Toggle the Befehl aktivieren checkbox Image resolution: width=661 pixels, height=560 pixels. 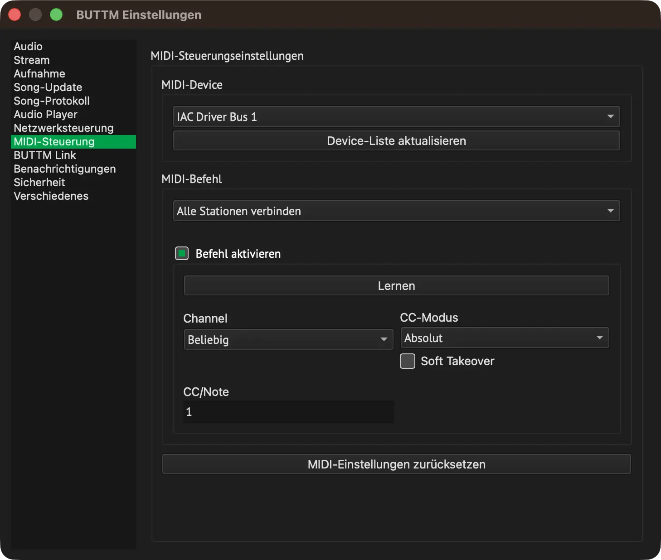(x=182, y=253)
